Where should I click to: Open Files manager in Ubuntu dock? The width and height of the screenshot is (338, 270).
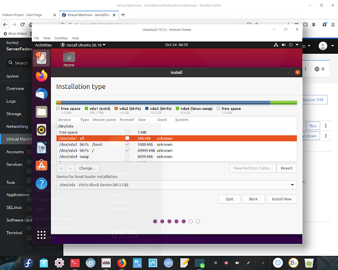pos(41,112)
